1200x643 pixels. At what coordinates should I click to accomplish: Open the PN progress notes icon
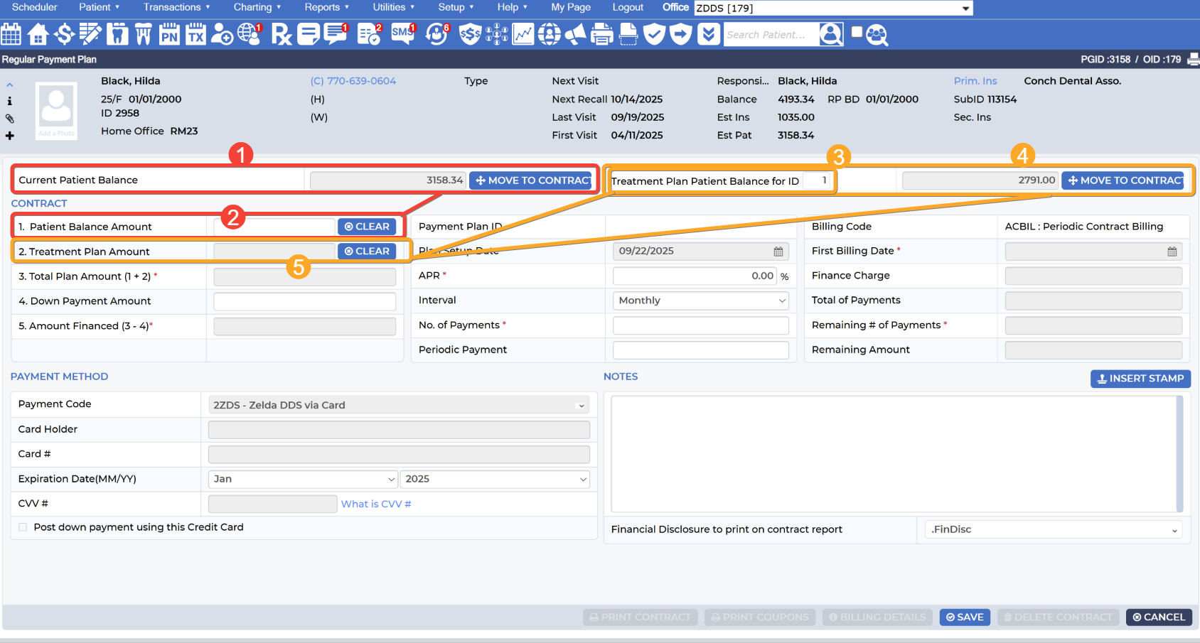tap(169, 34)
